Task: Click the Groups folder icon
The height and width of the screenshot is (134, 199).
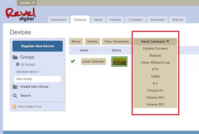Action: pyautogui.click(x=15, y=57)
